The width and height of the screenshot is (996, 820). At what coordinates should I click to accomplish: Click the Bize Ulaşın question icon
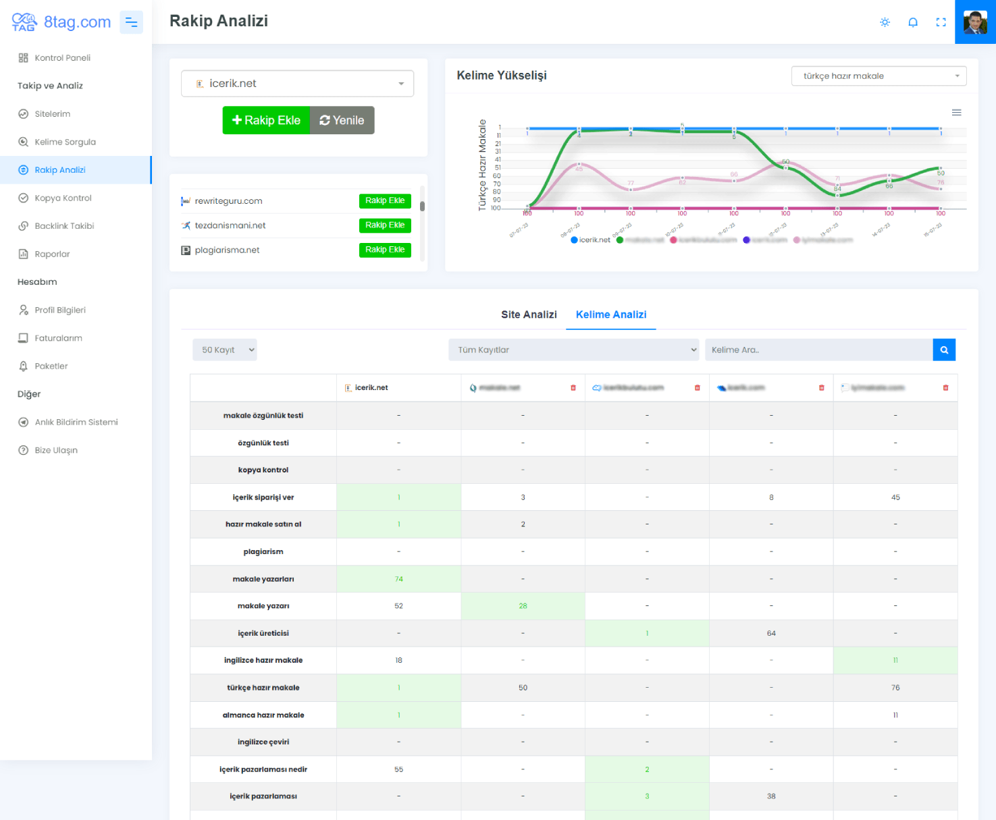tap(23, 450)
